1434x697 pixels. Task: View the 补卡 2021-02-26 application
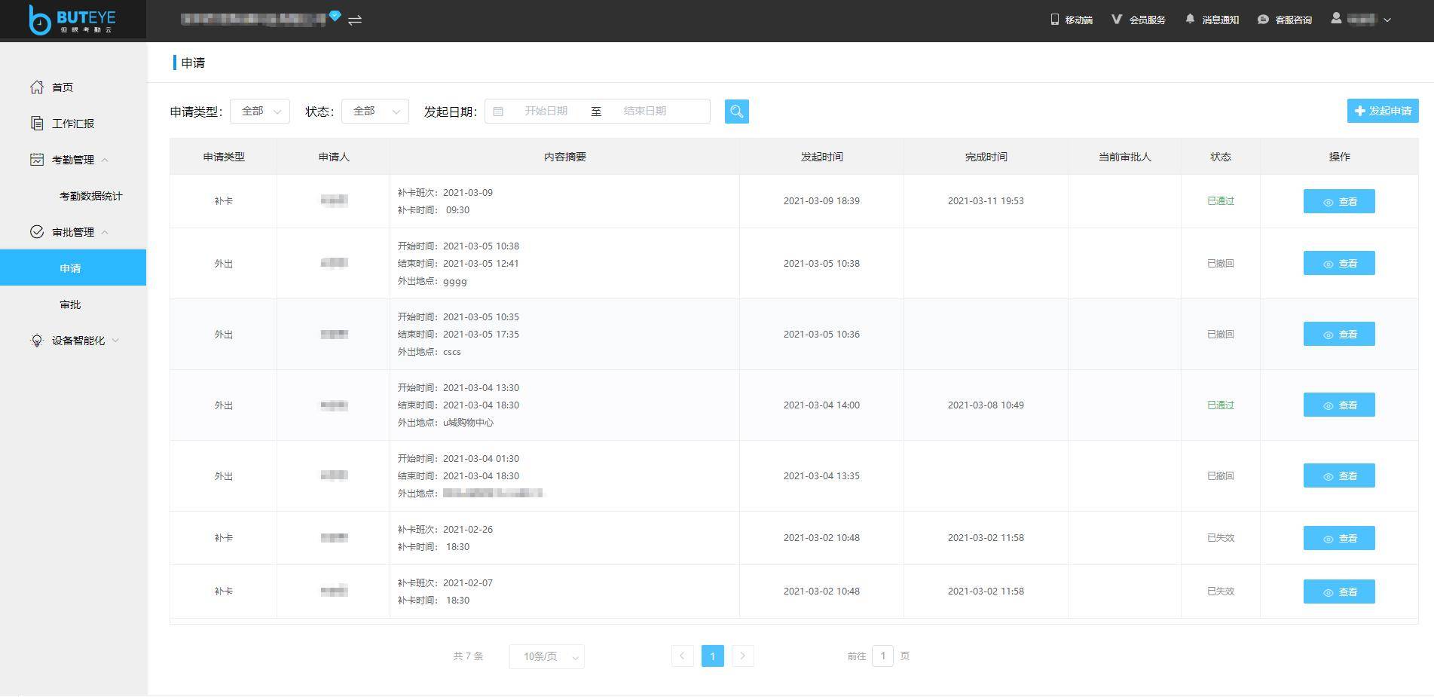click(1339, 538)
